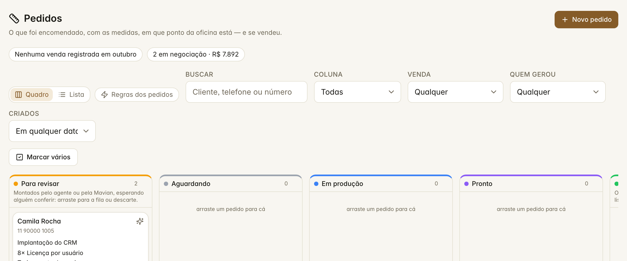The height and width of the screenshot is (261, 627).
Task: Open the Coluna dropdown showing Todas
Action: coord(358,92)
